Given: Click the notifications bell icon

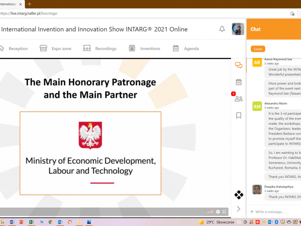Looking at the screenshot, I should pyautogui.click(x=222, y=29).
